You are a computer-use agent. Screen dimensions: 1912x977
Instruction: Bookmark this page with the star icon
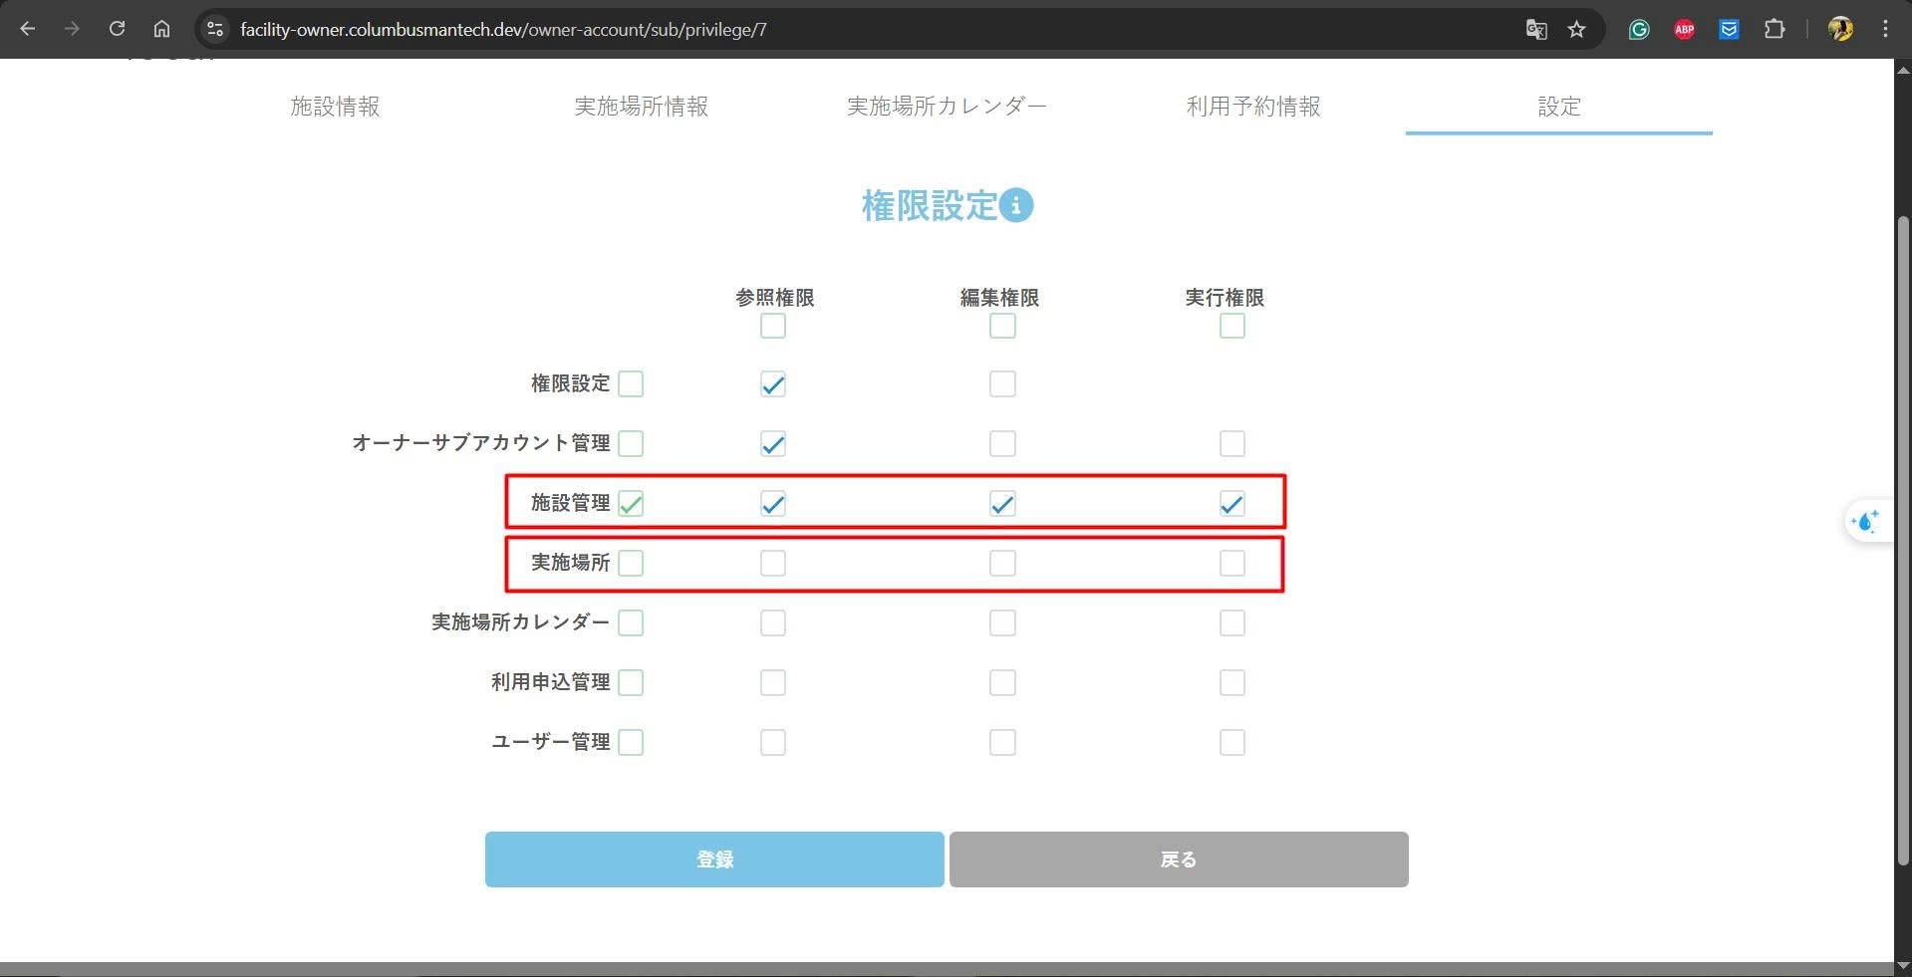[1576, 29]
